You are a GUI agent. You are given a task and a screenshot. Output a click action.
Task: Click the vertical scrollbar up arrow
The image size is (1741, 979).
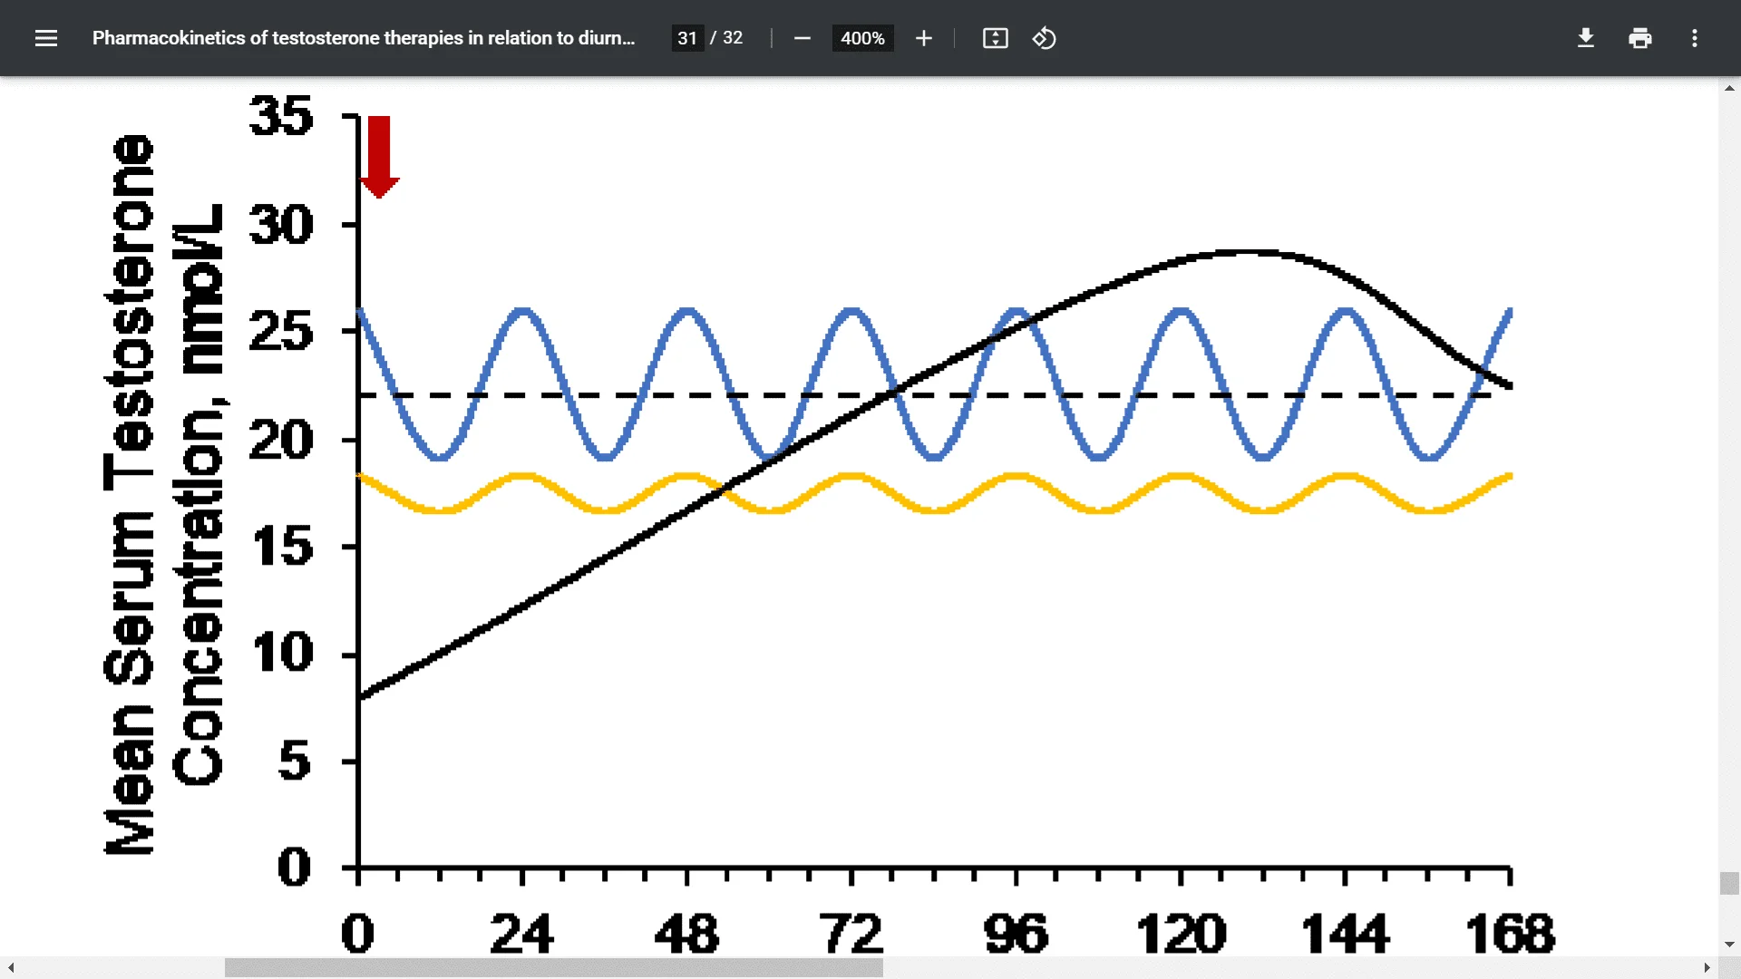(1729, 88)
